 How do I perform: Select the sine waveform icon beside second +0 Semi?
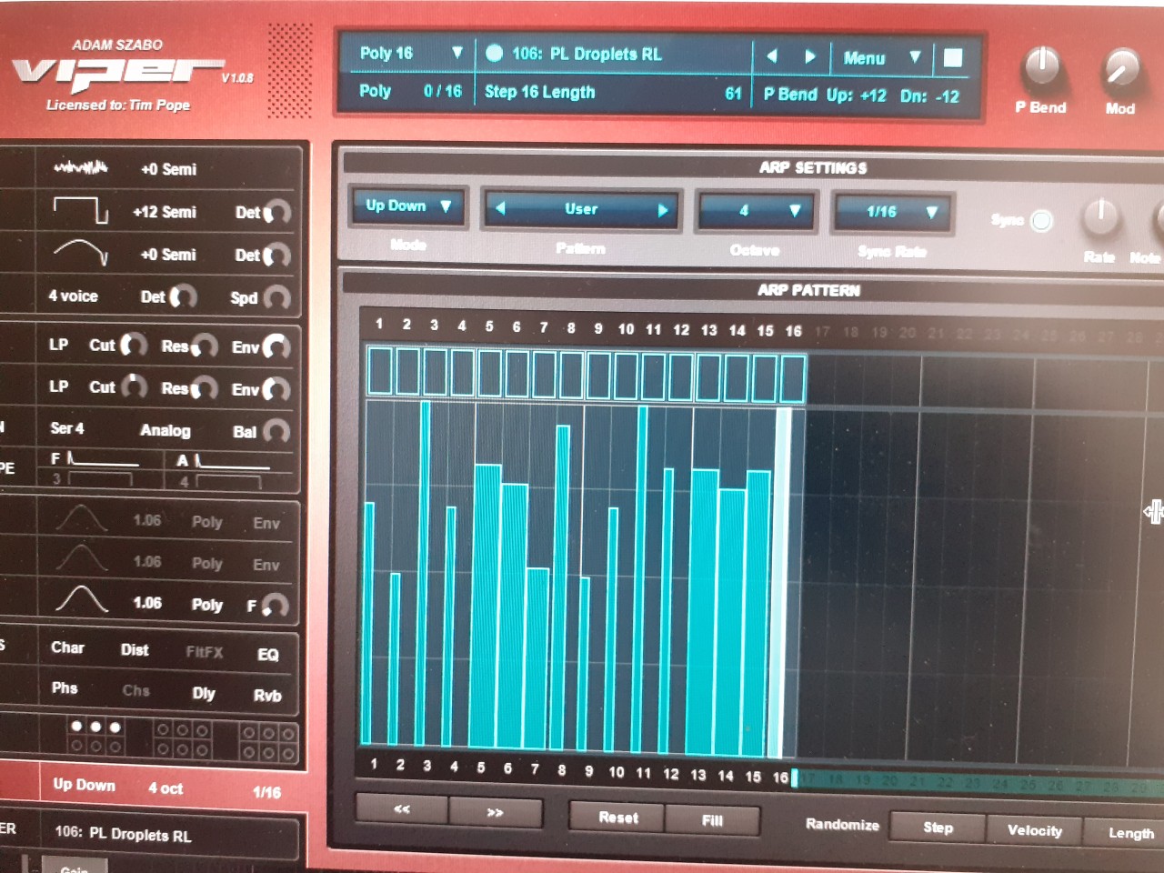[80, 252]
